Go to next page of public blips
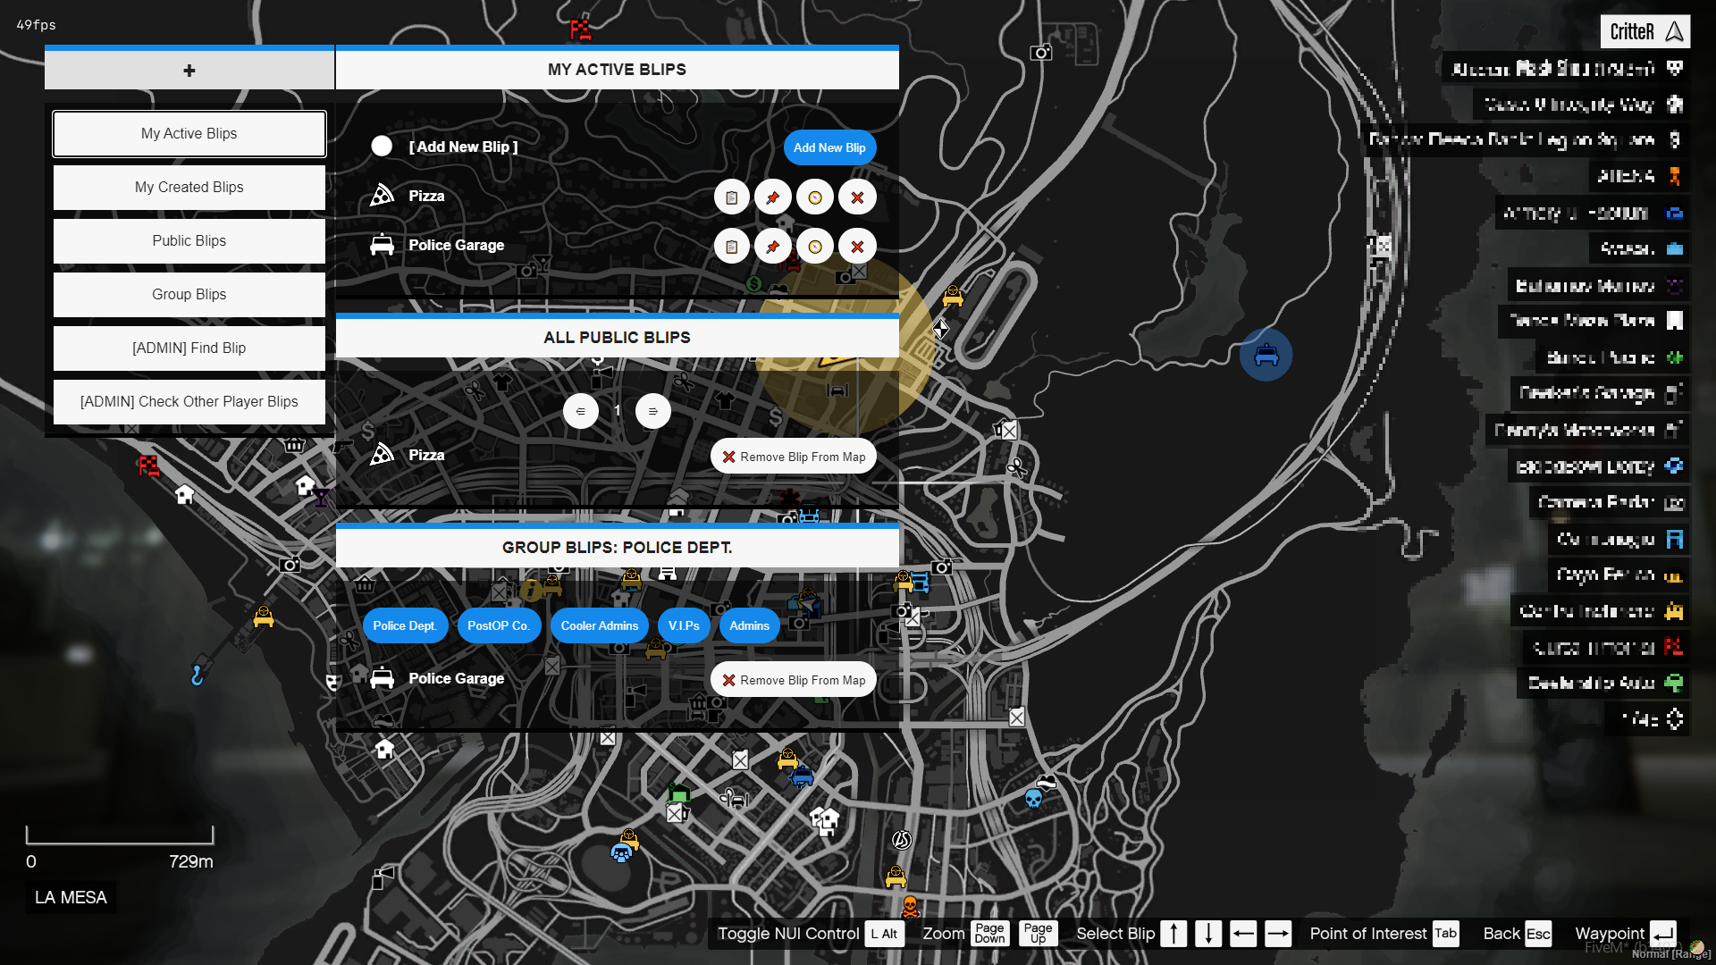This screenshot has height=965, width=1716. 653,411
